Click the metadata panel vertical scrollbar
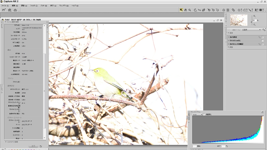Image resolution: width=267 pixels, height=150 pixels. click(44, 91)
